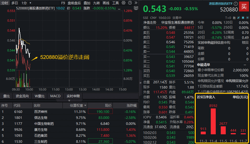
Task: Toggle 叠加 overlay option
Action: [87, 3]
